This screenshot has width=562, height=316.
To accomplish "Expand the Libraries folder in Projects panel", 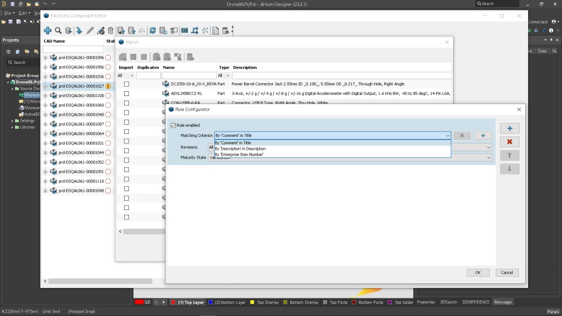I will 12,127.
